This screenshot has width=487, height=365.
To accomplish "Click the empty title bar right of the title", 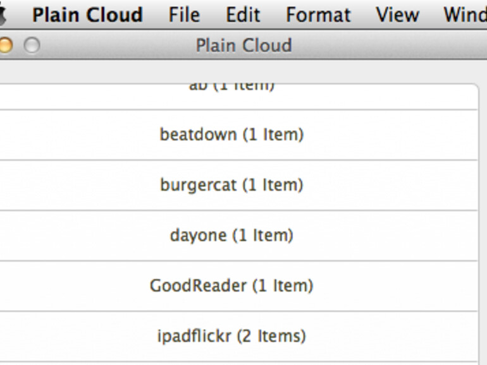I will 392,45.
